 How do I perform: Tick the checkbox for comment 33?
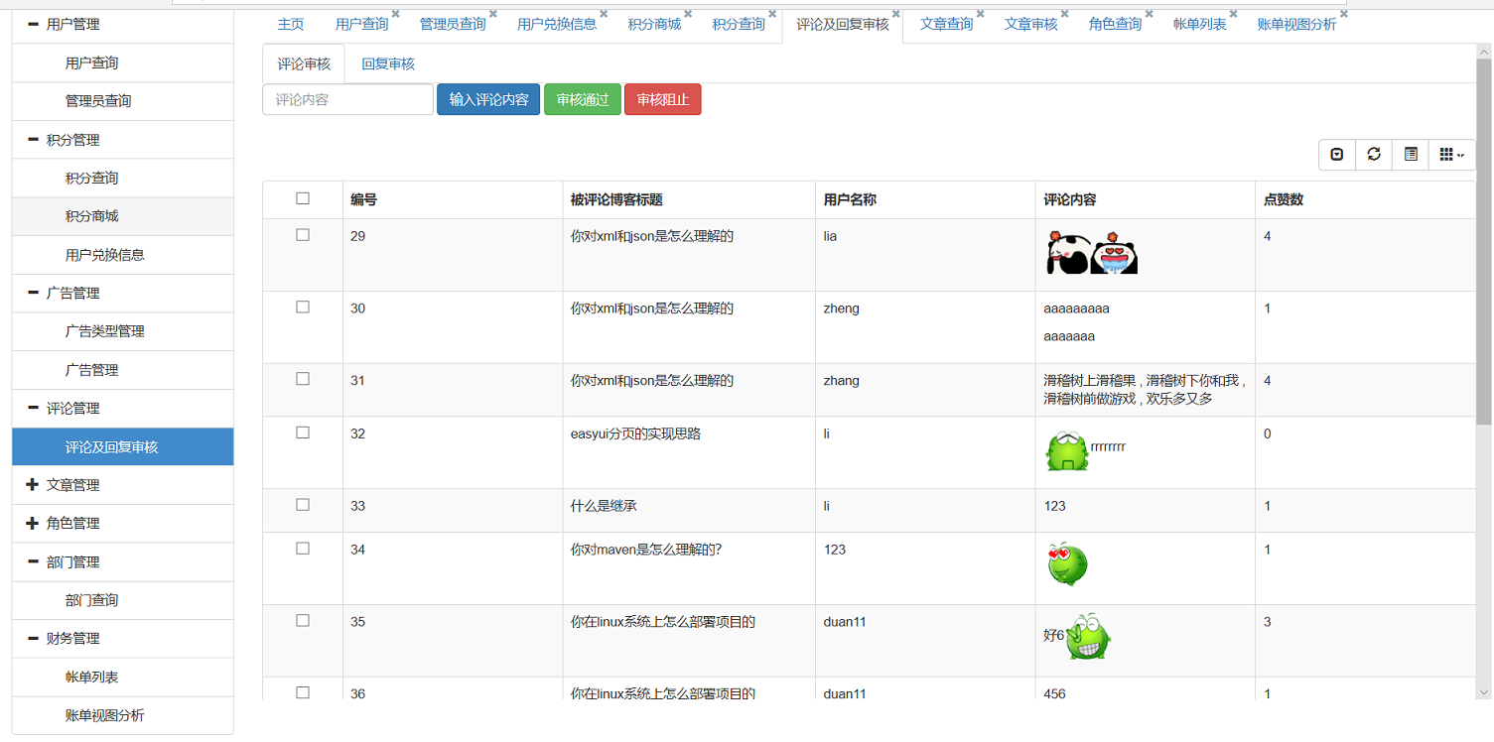(x=303, y=505)
